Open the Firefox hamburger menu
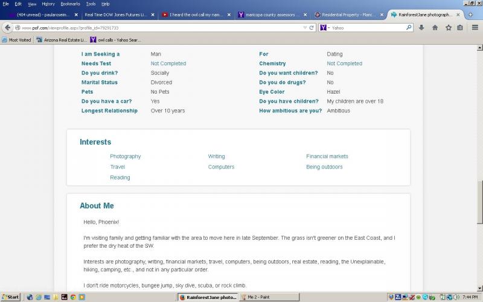This screenshot has height=302, width=483. coord(474,27)
